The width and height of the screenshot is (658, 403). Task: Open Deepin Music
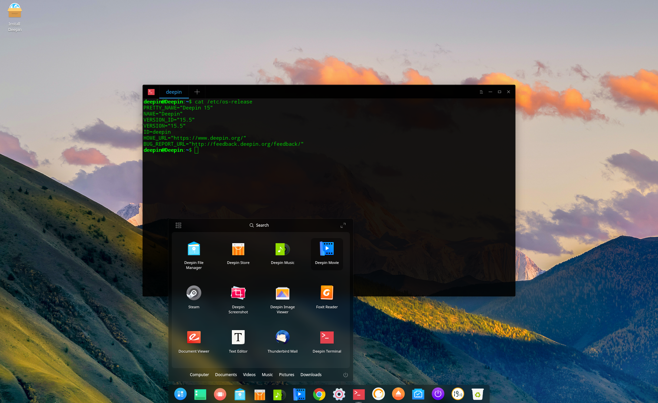[x=282, y=249]
